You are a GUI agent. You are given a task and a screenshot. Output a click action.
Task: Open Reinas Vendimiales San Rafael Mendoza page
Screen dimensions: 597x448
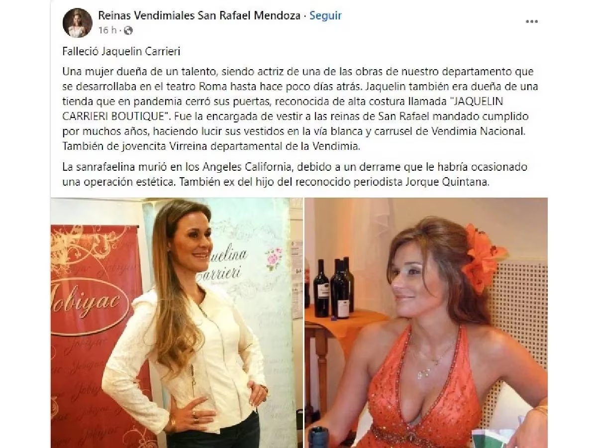tap(199, 15)
